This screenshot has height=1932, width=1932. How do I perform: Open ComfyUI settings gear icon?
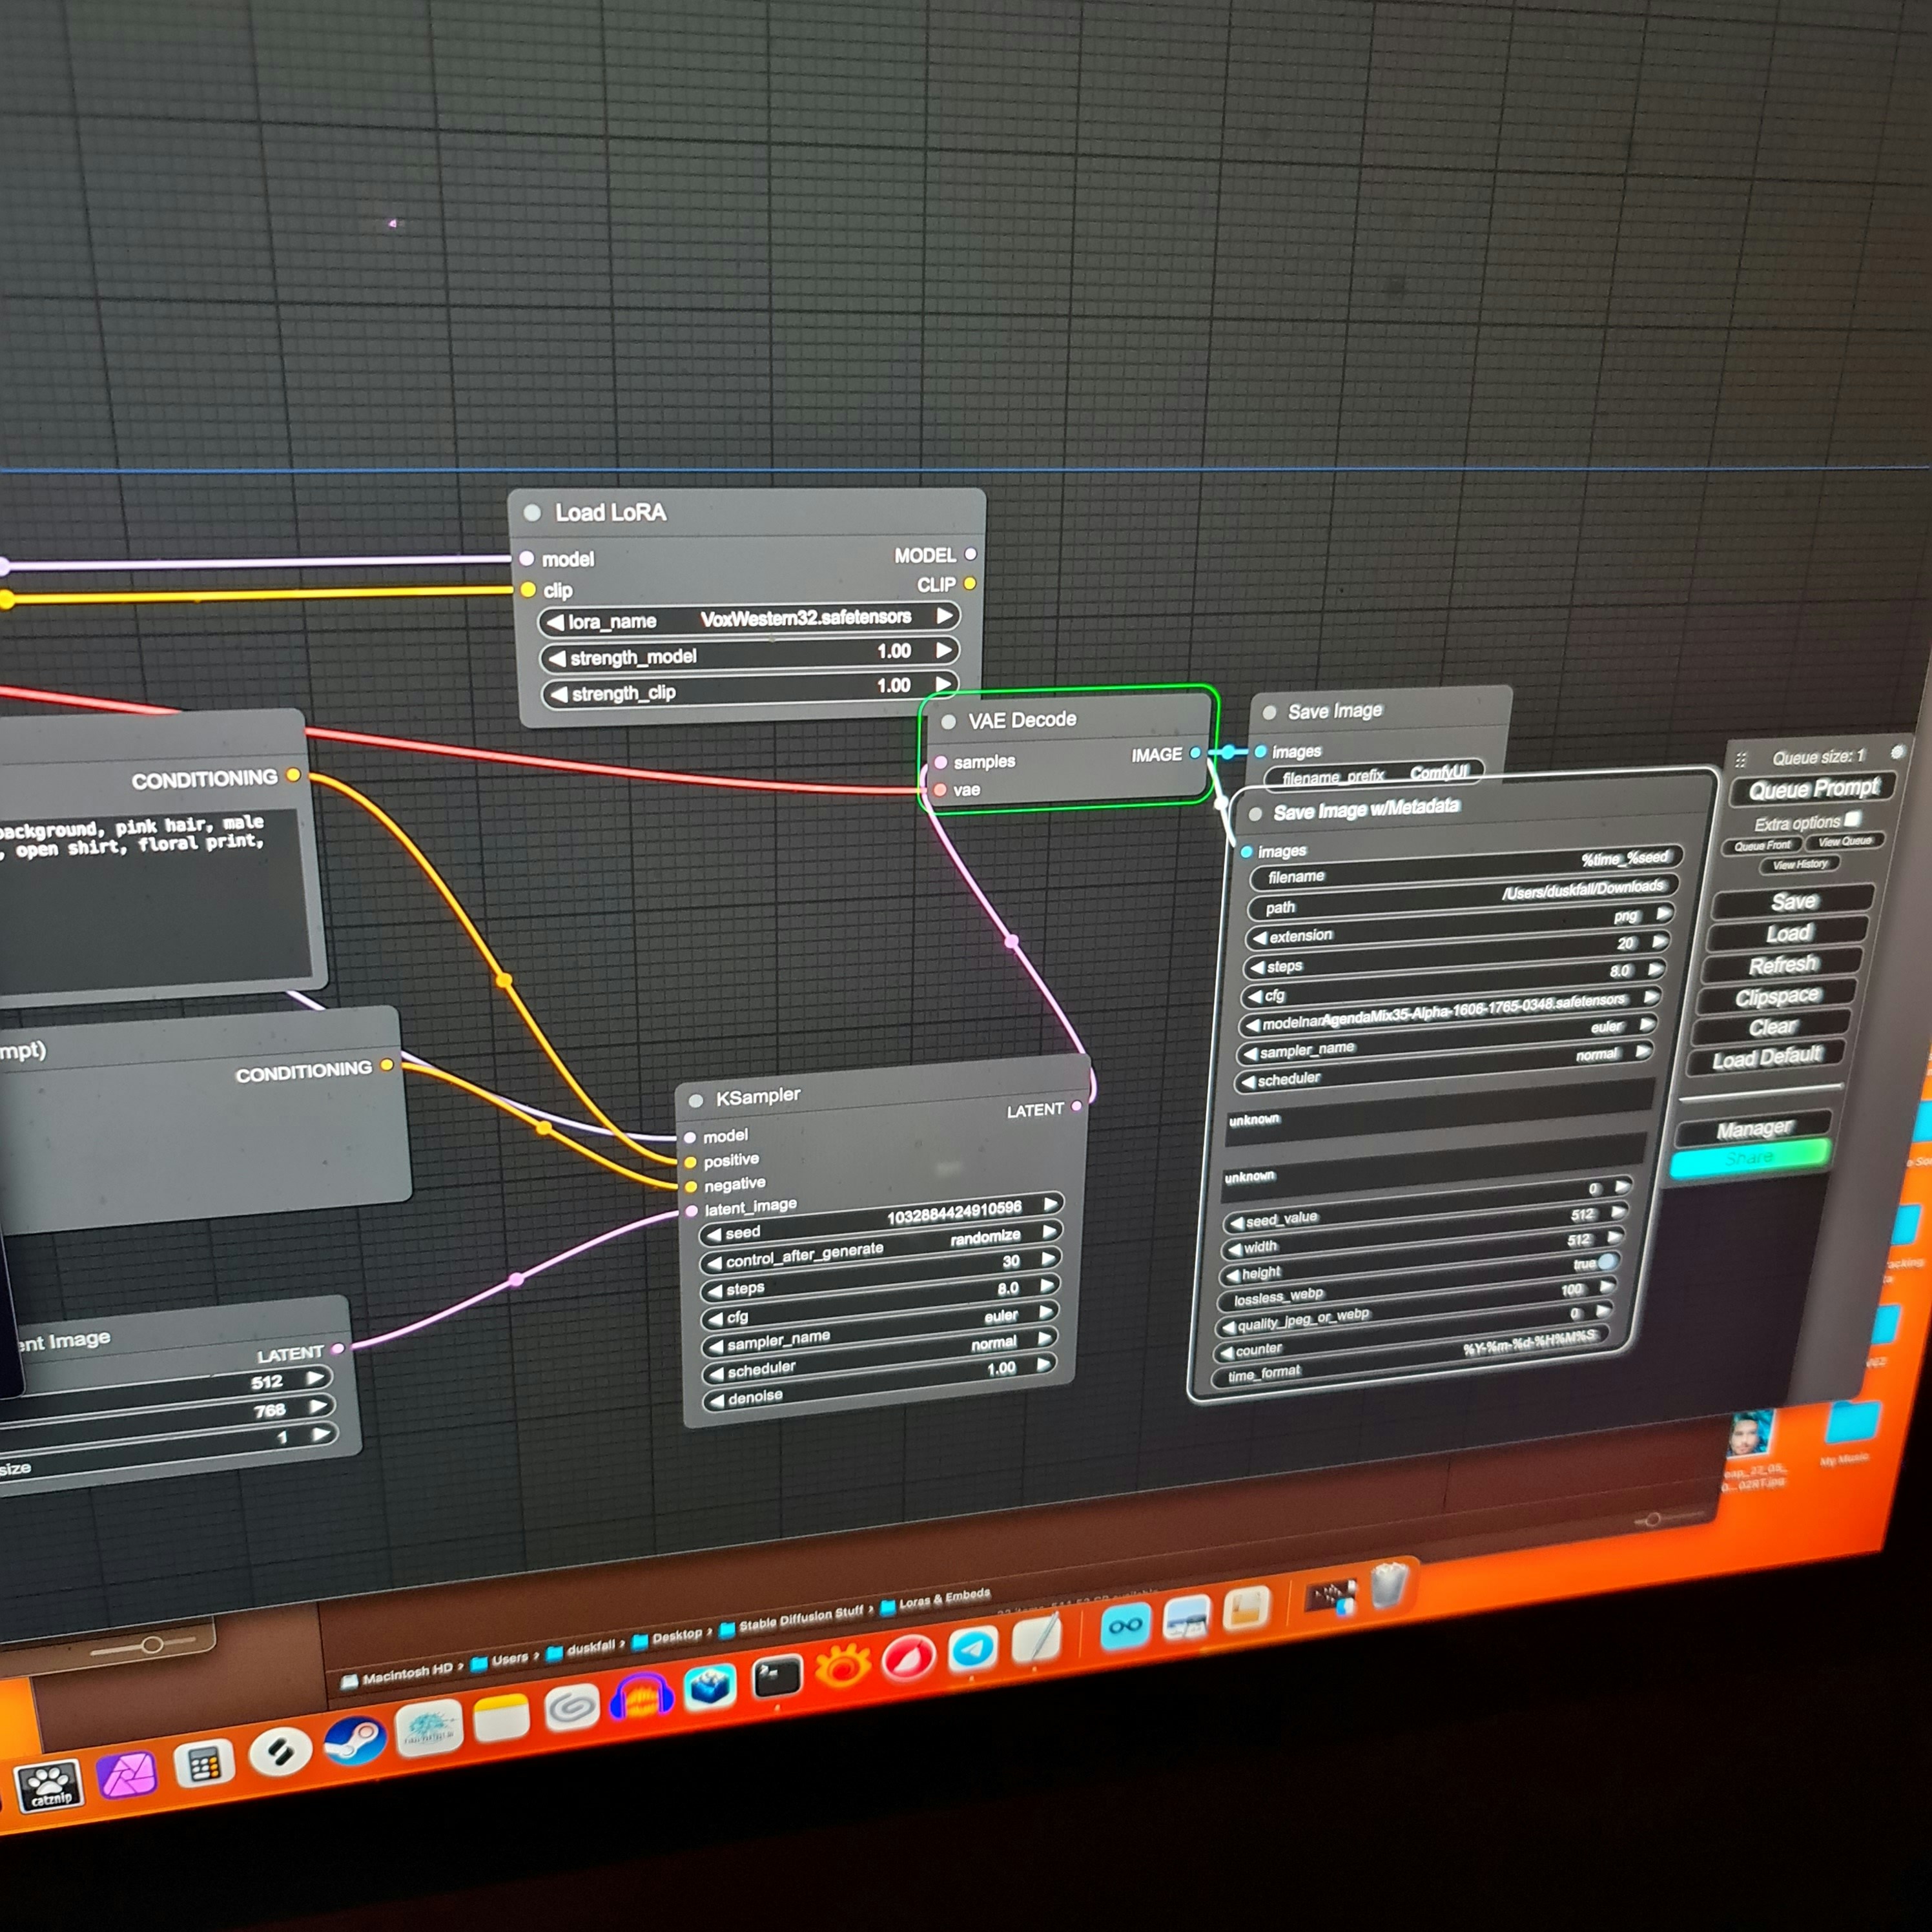click(1897, 752)
